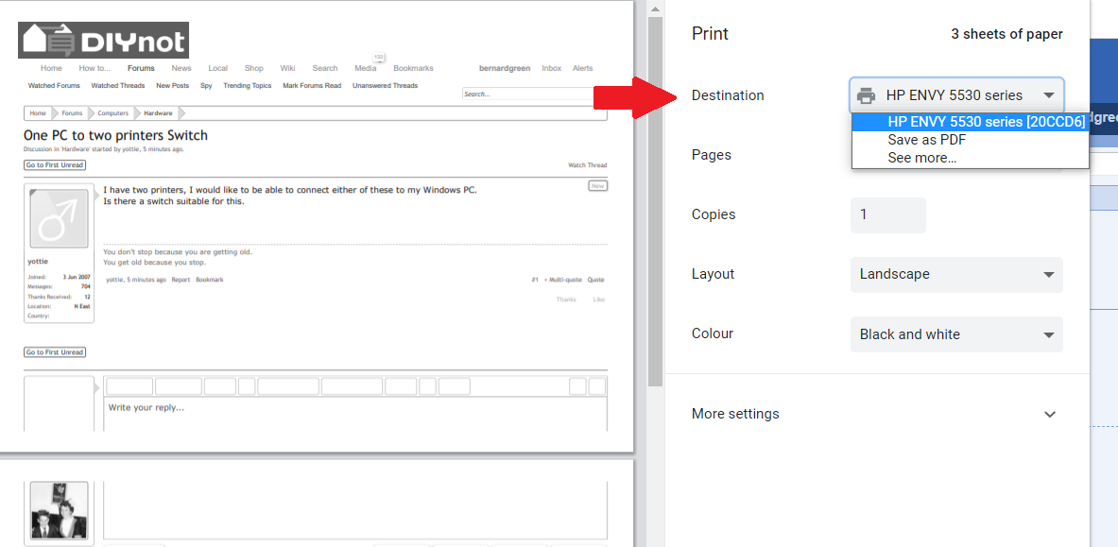Choose Save as PDF destination
Viewport: 1118px width, 547px height.
[926, 140]
